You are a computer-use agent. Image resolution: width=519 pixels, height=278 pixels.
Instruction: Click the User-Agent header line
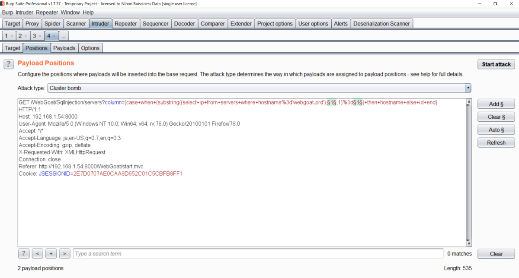pos(129,124)
